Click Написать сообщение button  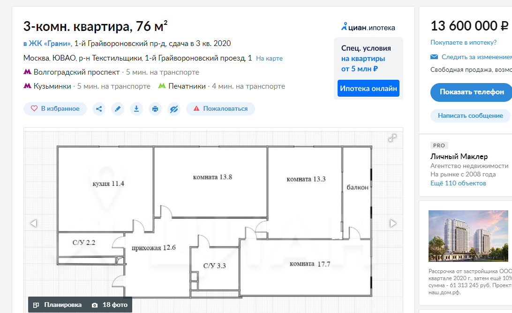pos(470,115)
